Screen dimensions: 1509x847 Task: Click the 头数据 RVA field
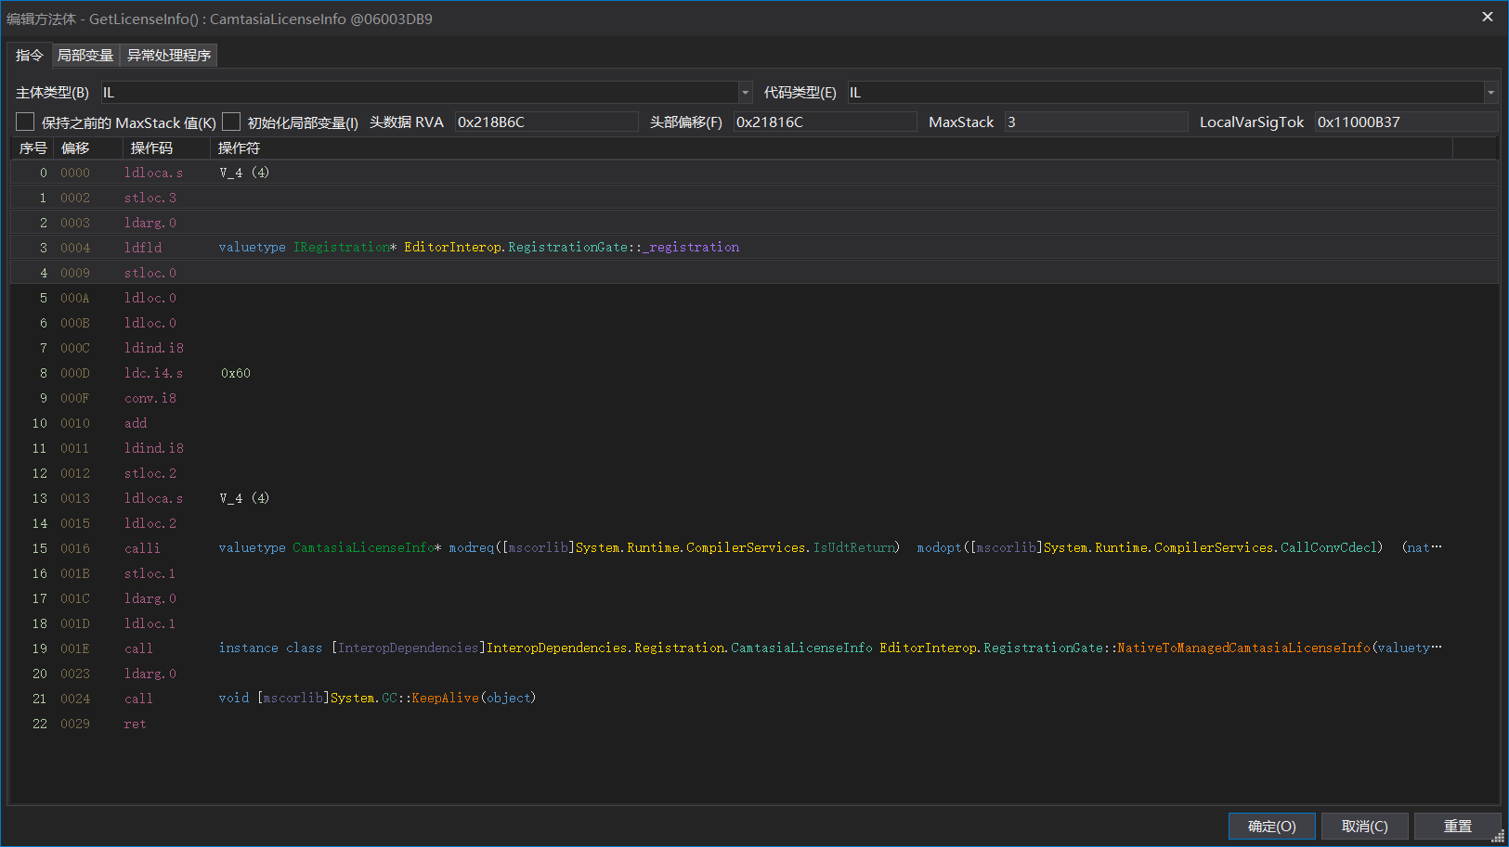[546, 122]
